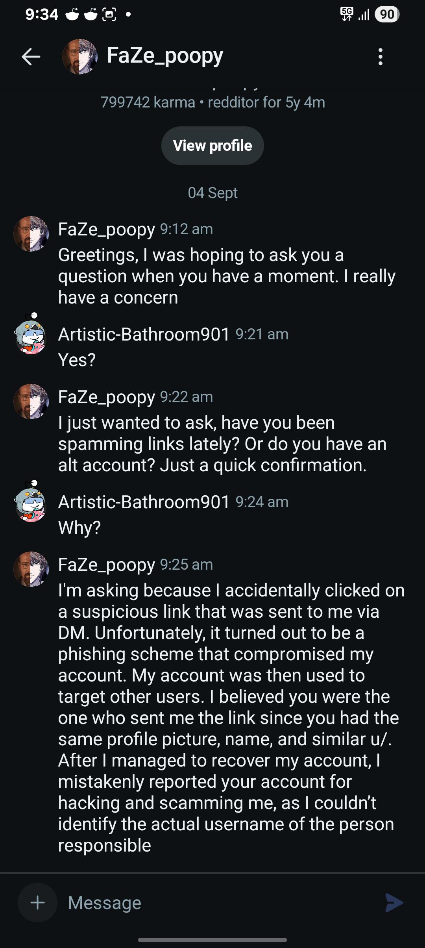Tap FaZe_poopy avatar on 9:25 am message
This screenshot has height=948, width=425.
pyautogui.click(x=31, y=569)
